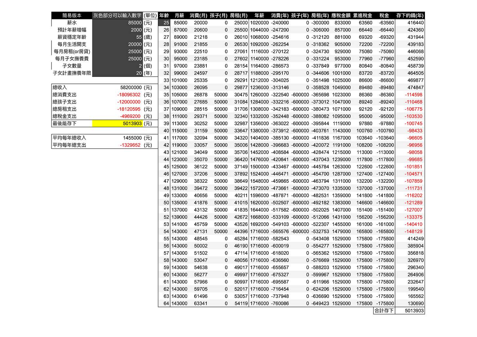
Task: Click the 子女計畫撫養年限 input cell showing 20
Action: 118,73
